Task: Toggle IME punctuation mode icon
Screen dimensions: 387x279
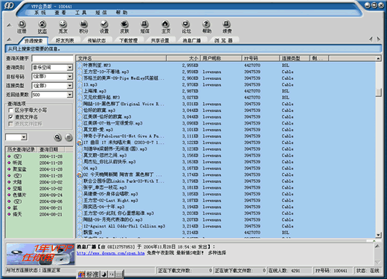Action: click(x=112, y=275)
